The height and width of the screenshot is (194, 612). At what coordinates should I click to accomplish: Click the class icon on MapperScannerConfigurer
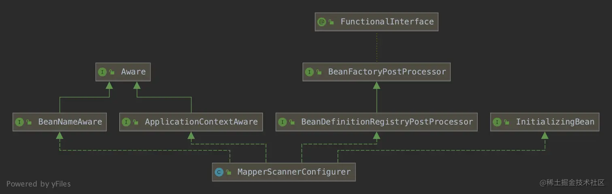219,172
